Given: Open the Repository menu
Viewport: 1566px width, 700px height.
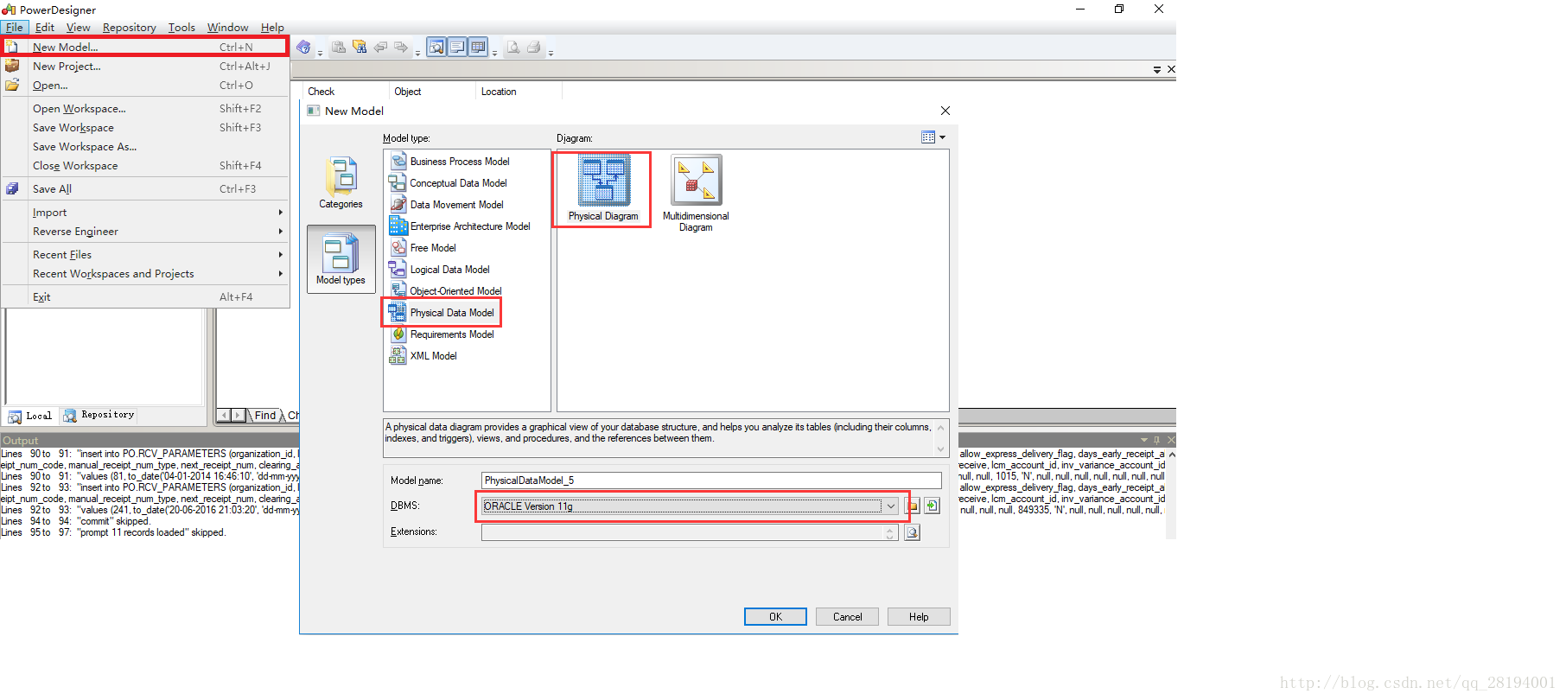Looking at the screenshot, I should click(x=129, y=28).
